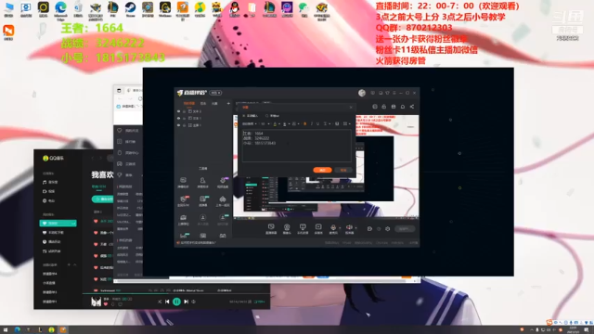Click the record icon beside the gear

coord(369,229)
